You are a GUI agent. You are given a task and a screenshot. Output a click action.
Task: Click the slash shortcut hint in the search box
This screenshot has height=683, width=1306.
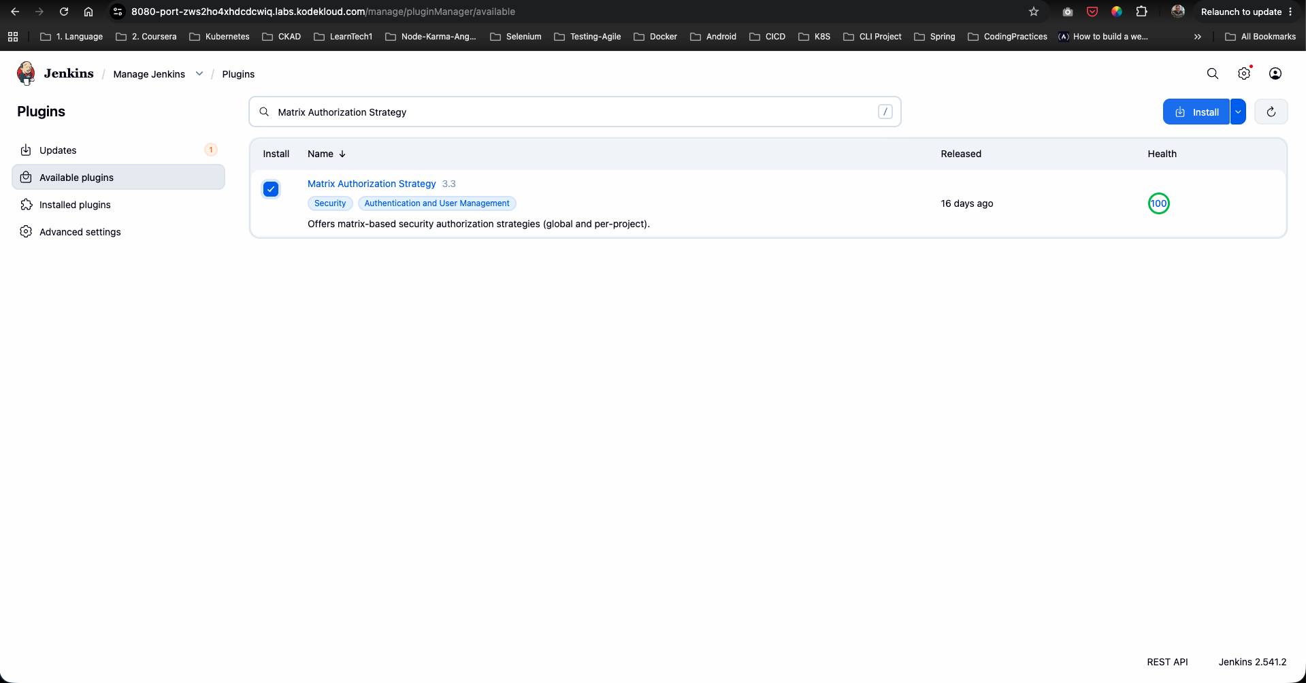click(885, 112)
